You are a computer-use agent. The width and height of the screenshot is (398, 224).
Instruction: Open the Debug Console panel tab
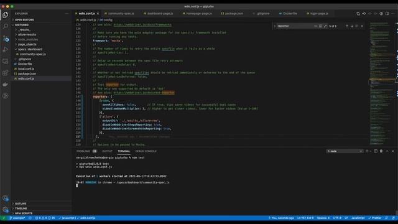click(146, 151)
